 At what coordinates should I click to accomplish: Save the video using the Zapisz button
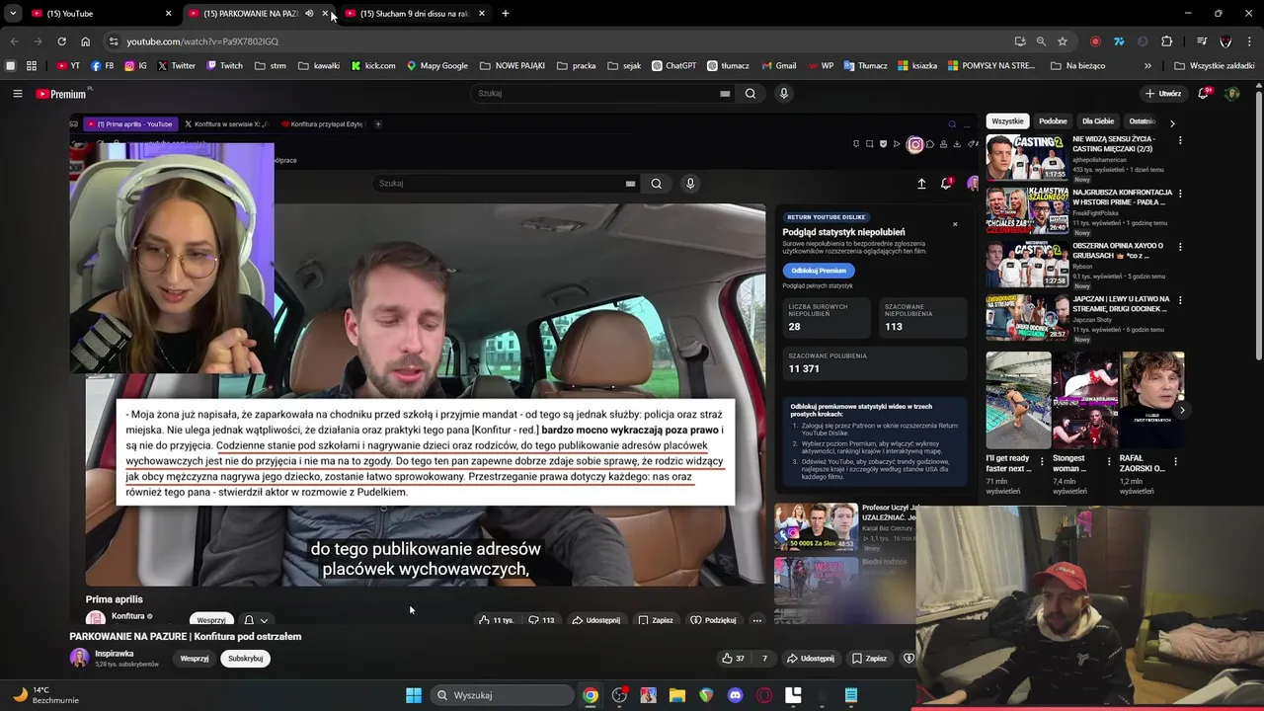869,659
